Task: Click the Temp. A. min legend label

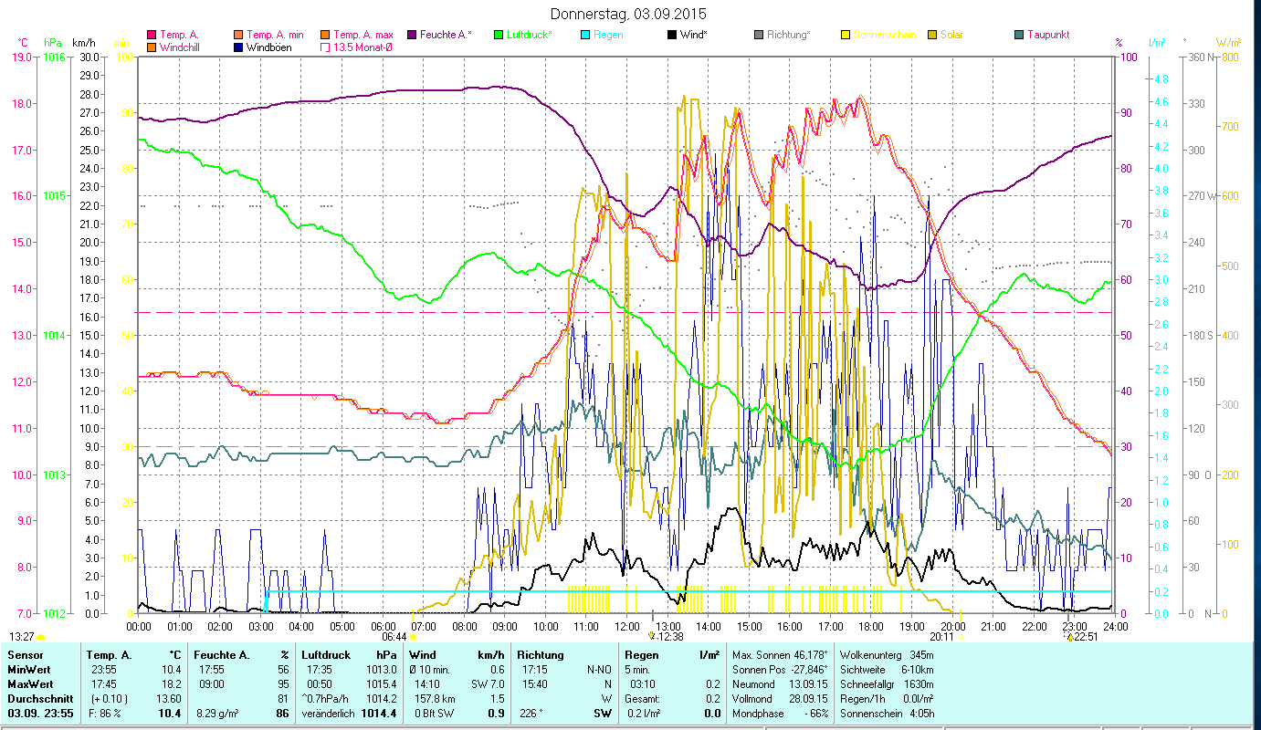Action: tap(274, 35)
